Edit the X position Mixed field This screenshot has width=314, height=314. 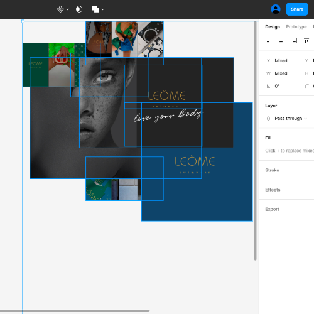tap(281, 61)
